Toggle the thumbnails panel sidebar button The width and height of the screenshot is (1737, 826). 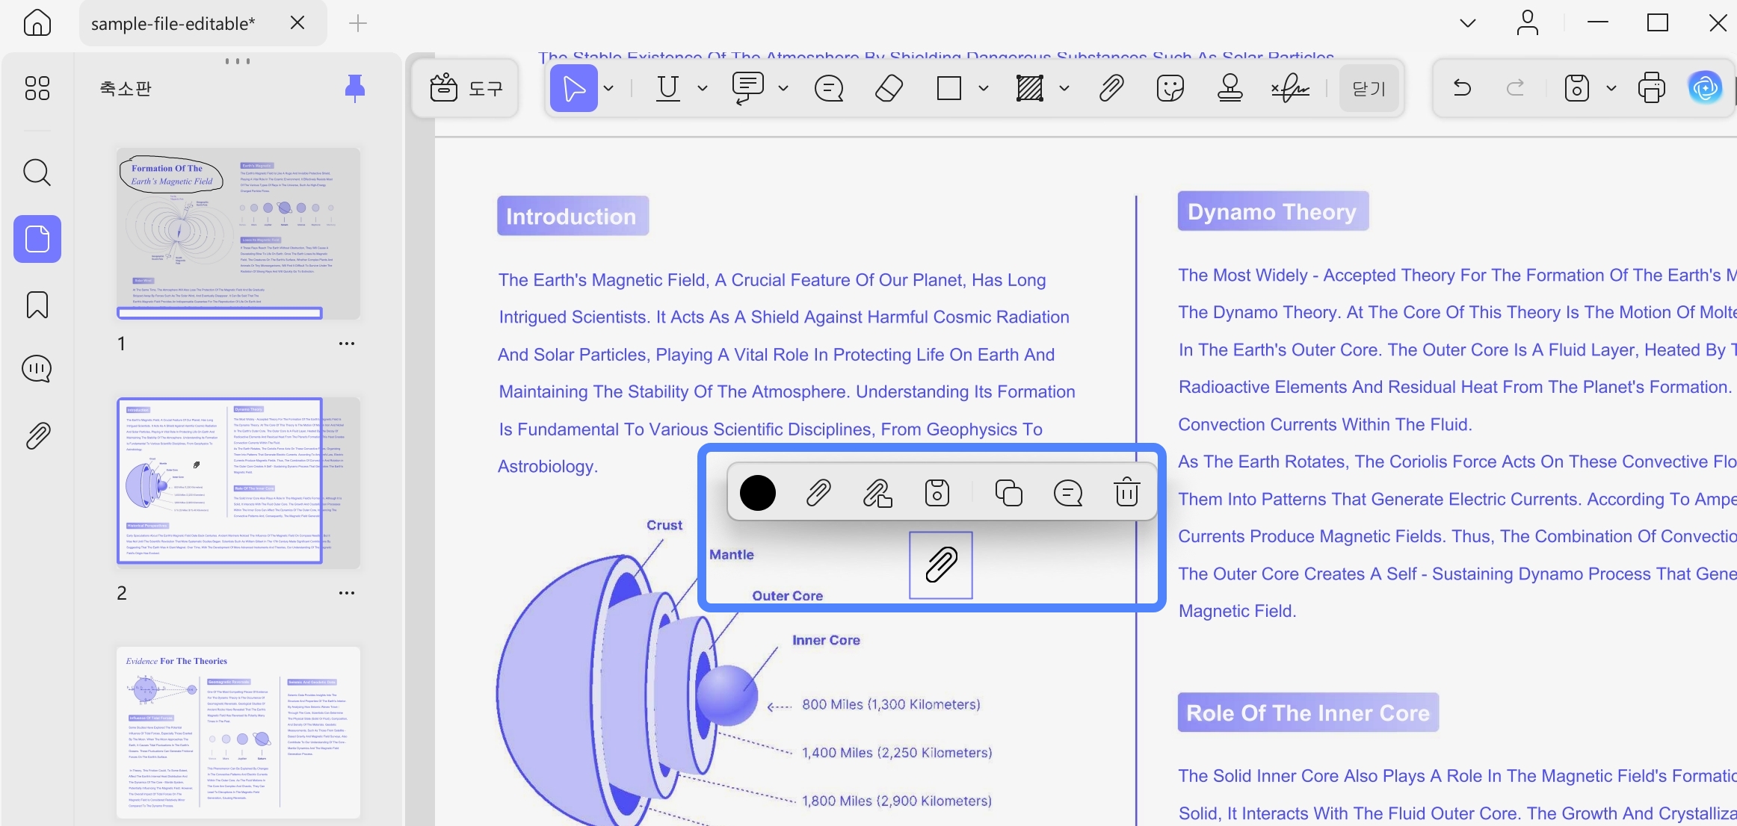click(x=37, y=239)
